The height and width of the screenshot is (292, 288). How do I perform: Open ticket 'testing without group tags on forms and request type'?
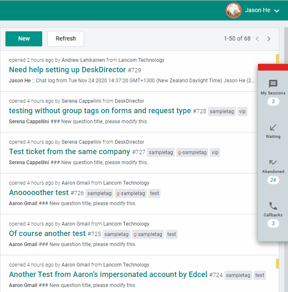coord(100,111)
